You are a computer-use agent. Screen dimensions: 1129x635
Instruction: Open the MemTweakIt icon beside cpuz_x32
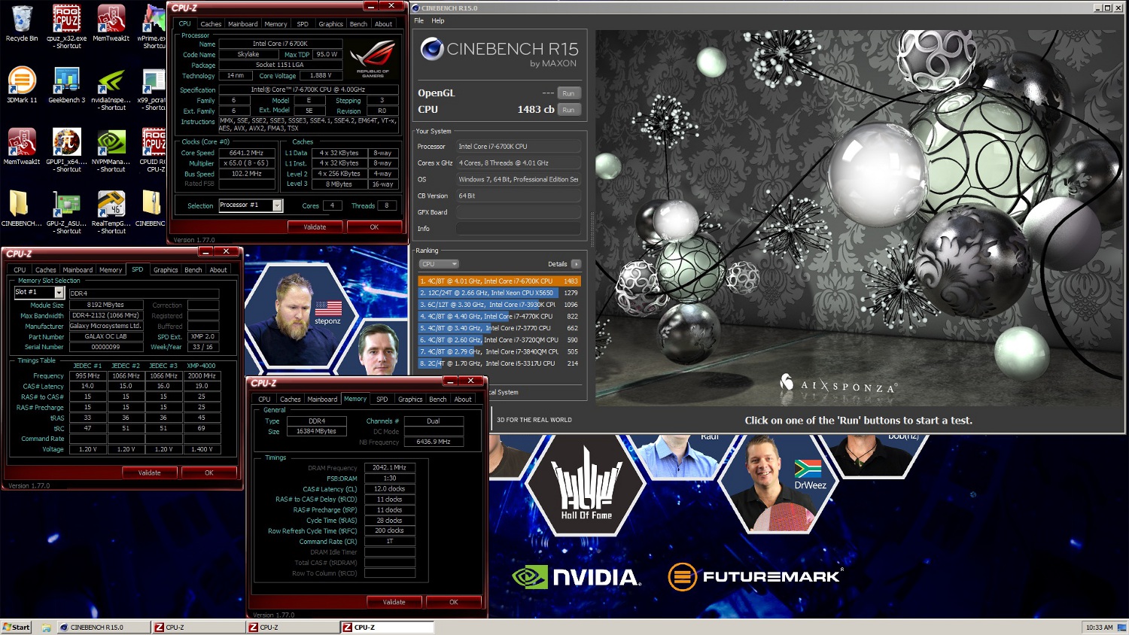(x=111, y=19)
